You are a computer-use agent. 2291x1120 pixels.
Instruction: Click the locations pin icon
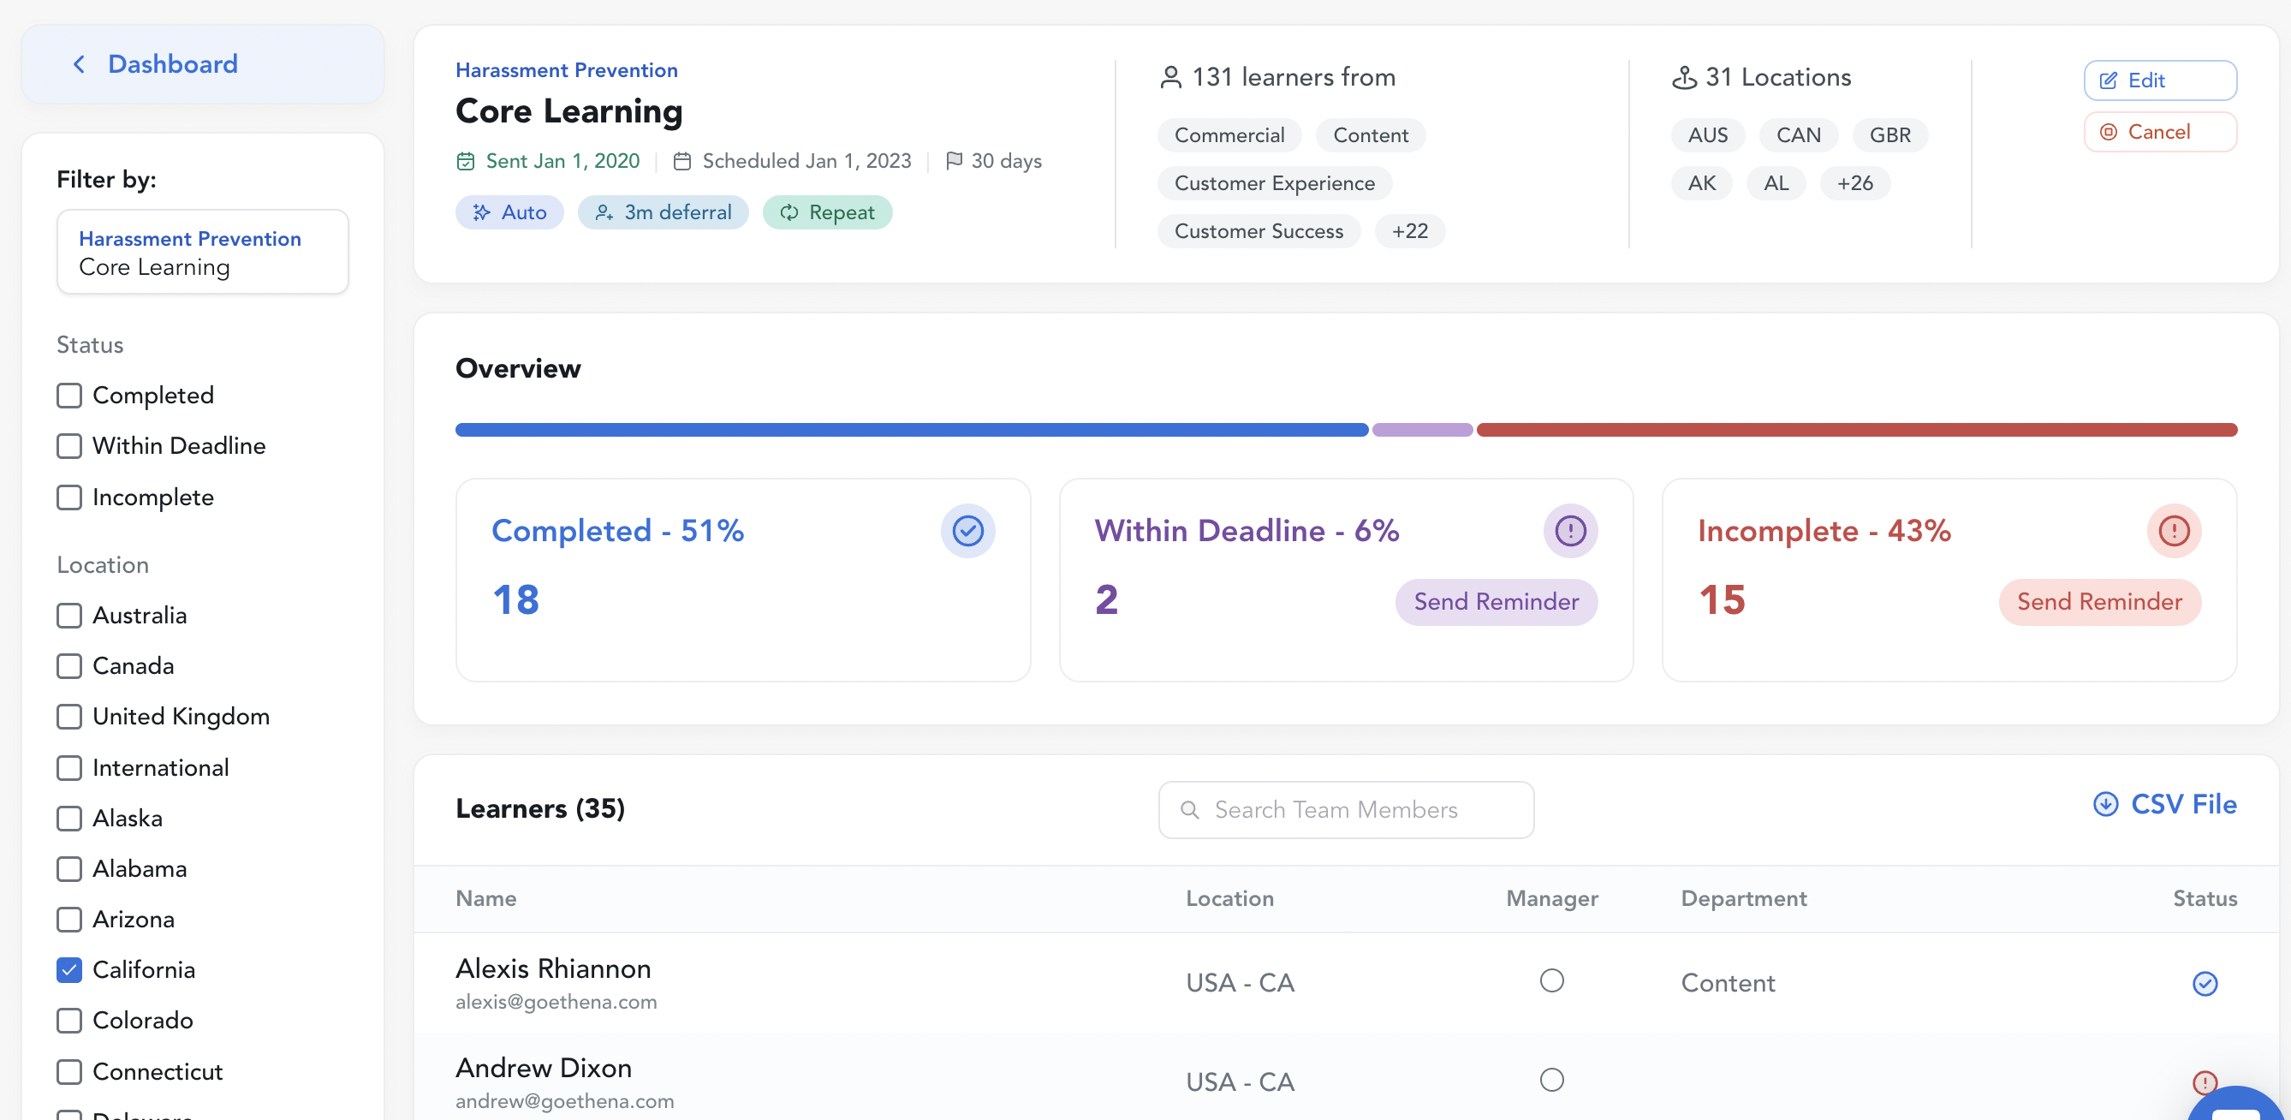point(1685,77)
